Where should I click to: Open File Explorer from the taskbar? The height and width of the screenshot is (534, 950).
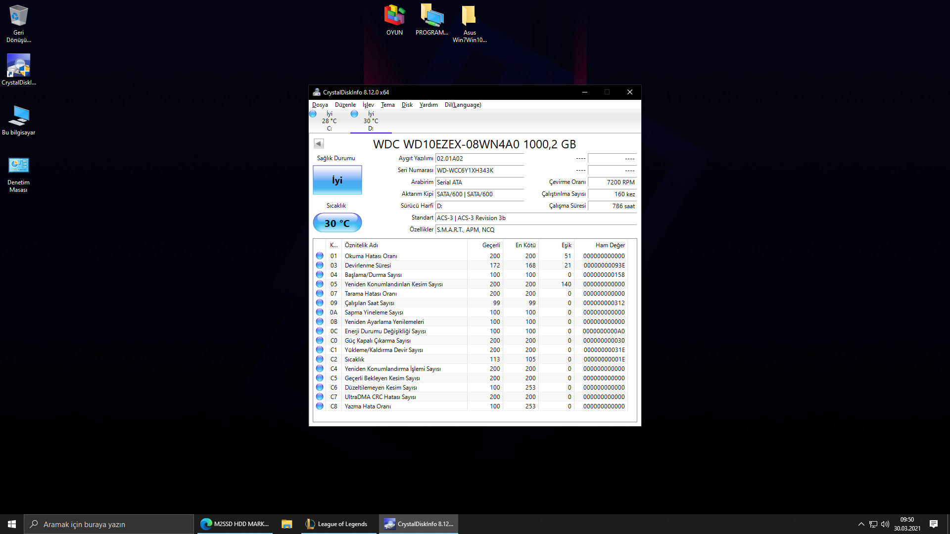[286, 524]
